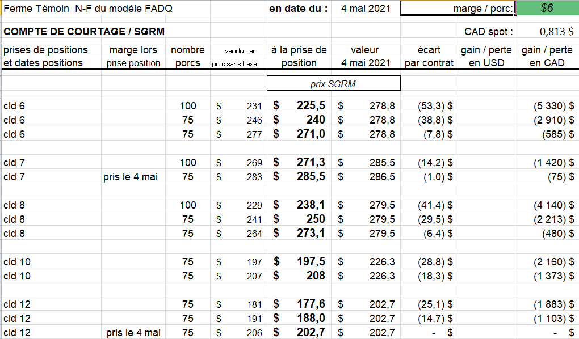Click 'pris le 4 mai' in cld 7 row
Screen dimensions: 579x339
pyautogui.click(x=131, y=177)
